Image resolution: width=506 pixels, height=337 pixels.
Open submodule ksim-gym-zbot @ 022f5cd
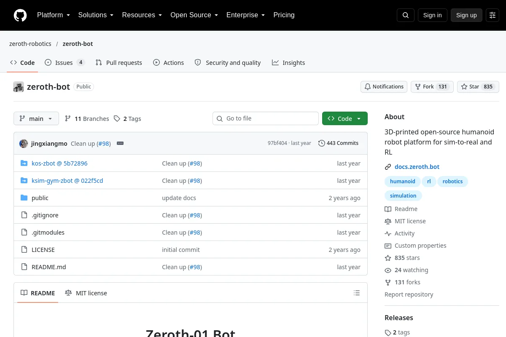[x=67, y=181]
